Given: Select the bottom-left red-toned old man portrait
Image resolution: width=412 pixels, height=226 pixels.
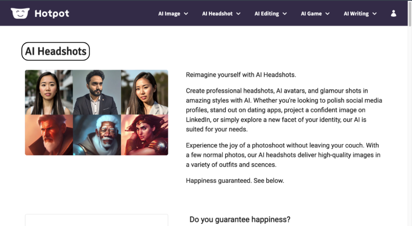Looking at the screenshot, I should (x=49, y=135).
